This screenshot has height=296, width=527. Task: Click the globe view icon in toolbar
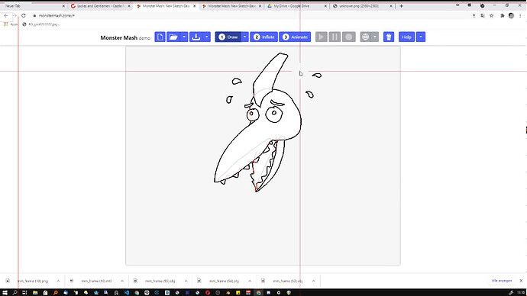coord(365,37)
